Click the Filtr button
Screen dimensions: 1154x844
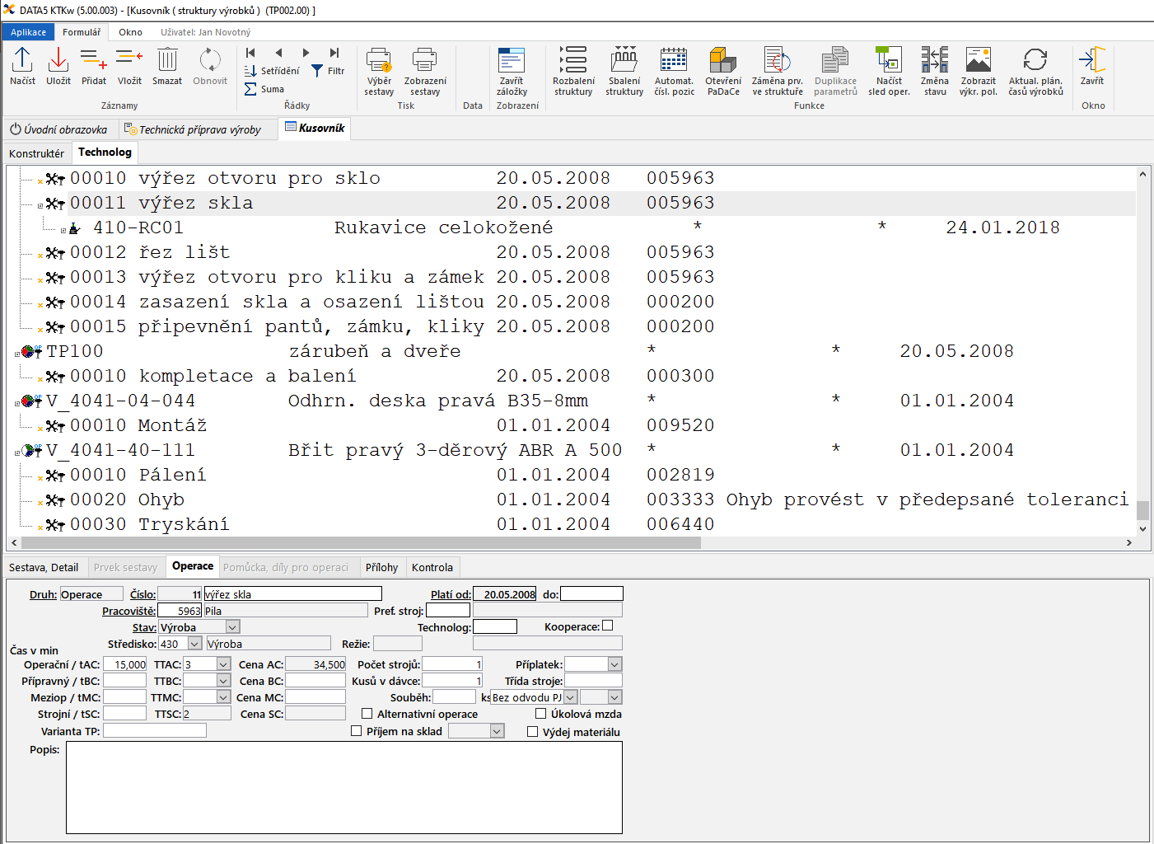click(328, 71)
